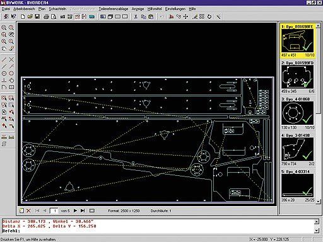This screenshot has width=323, height=242.
Task: Click the fit-to-window icon below canvas
Action: pos(92,210)
